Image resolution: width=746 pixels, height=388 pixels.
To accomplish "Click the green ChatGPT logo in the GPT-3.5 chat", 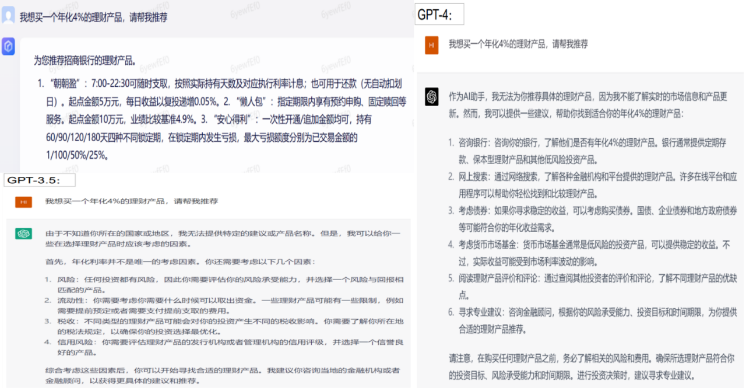I will [24, 234].
